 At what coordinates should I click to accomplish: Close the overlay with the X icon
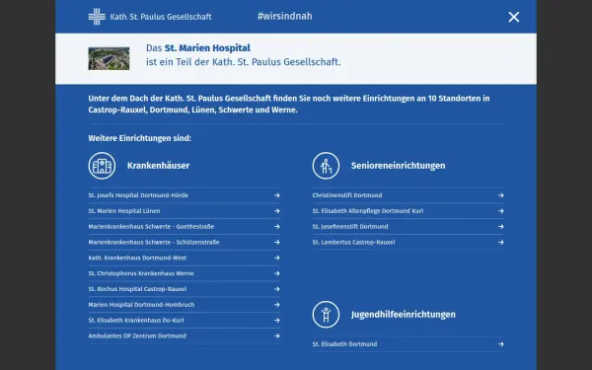tap(513, 17)
